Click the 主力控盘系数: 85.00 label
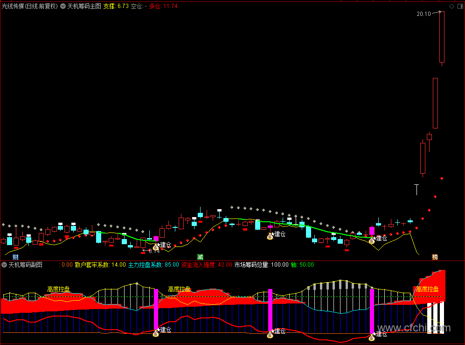Image resolution: width=465 pixels, height=345 pixels. click(153, 265)
